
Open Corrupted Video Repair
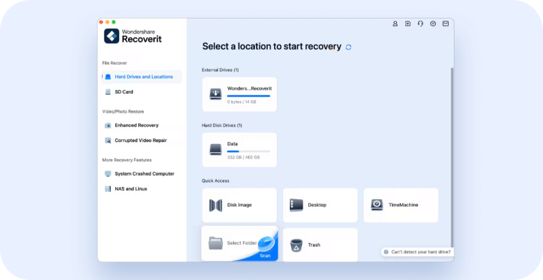pyautogui.click(x=141, y=141)
